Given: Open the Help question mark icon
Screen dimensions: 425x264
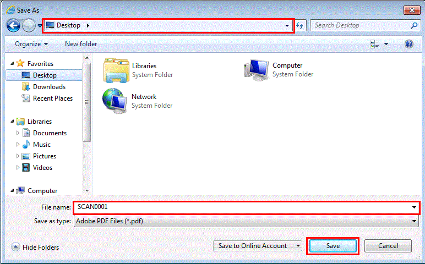Looking at the screenshot, I should [x=409, y=43].
